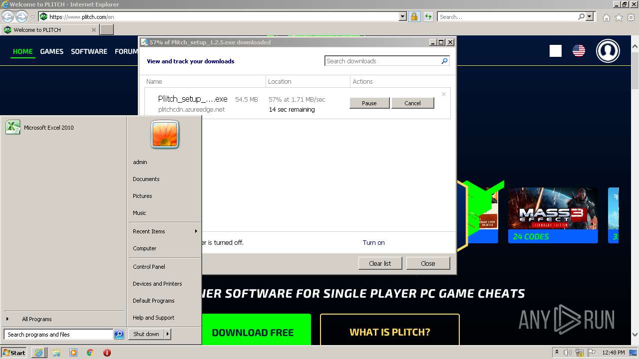This screenshot has width=639, height=359.
Task: Click the network tray icon
Action: coord(580,353)
